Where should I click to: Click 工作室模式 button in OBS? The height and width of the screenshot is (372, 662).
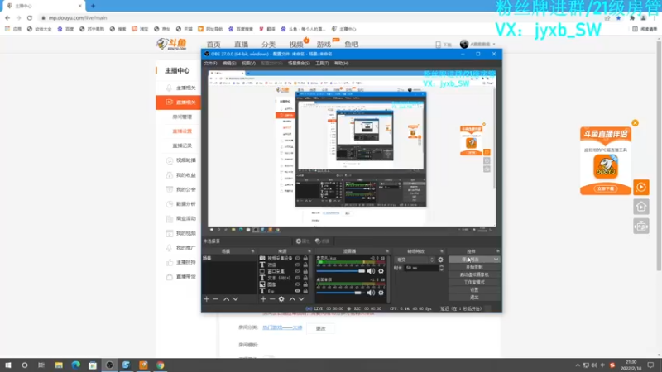tap(474, 283)
